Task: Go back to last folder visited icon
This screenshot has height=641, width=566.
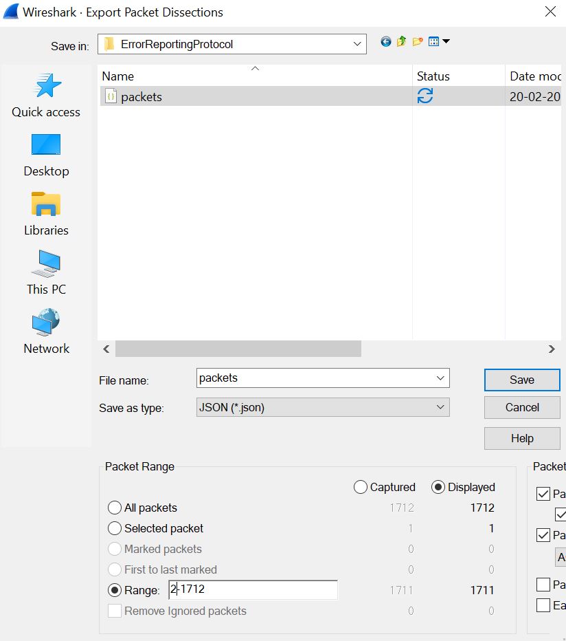Action: (385, 41)
